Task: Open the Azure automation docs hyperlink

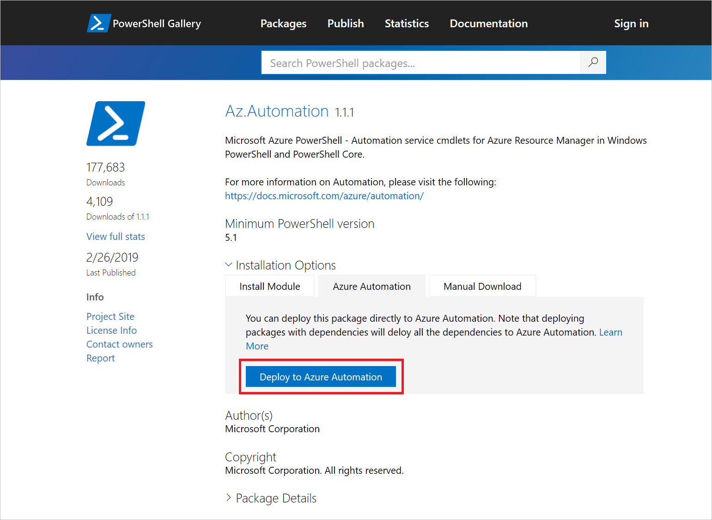Action: [324, 196]
